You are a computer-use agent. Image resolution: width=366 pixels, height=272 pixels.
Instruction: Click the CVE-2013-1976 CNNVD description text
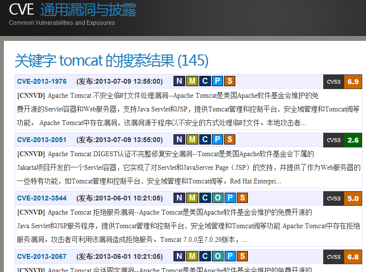click(188, 109)
